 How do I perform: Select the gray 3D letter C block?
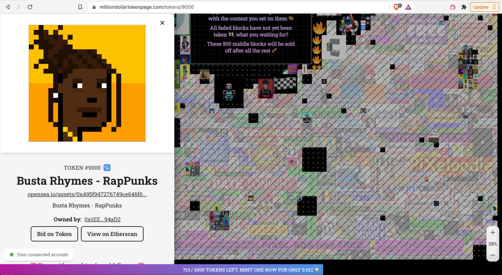click(x=334, y=47)
